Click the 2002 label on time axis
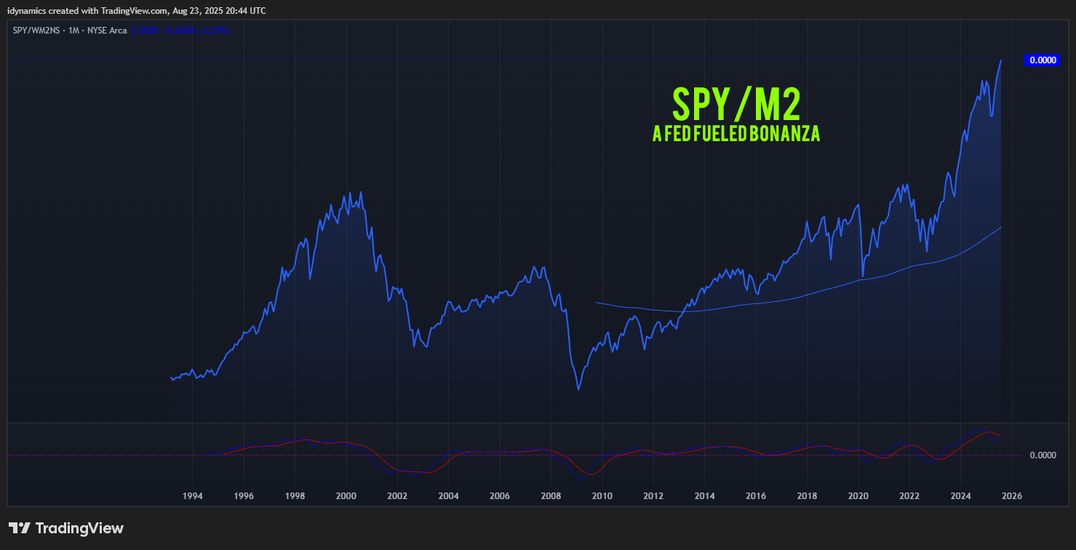 click(x=397, y=496)
